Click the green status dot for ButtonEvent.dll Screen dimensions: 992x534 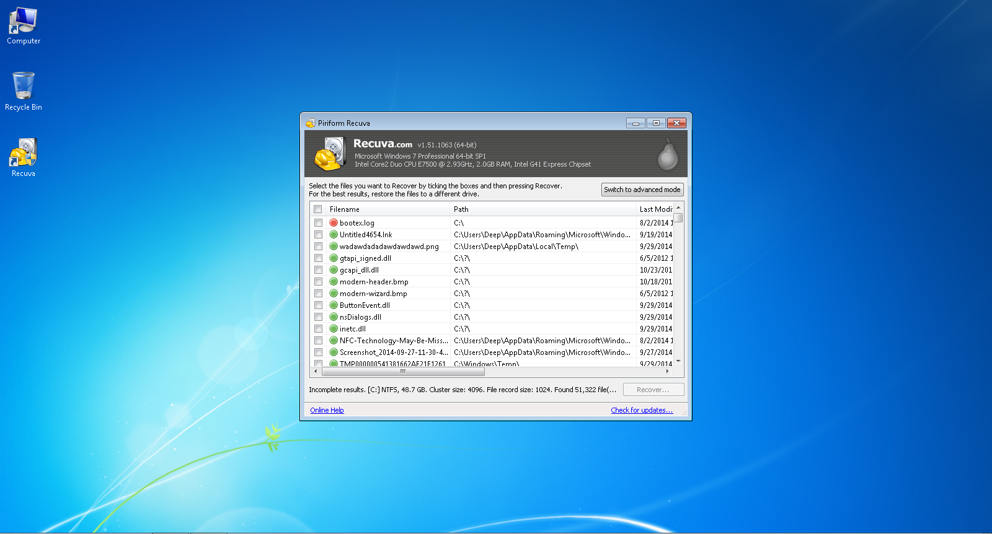pyautogui.click(x=334, y=305)
